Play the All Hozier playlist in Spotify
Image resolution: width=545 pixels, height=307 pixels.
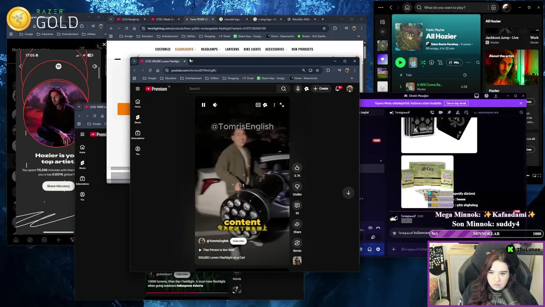coord(400,63)
